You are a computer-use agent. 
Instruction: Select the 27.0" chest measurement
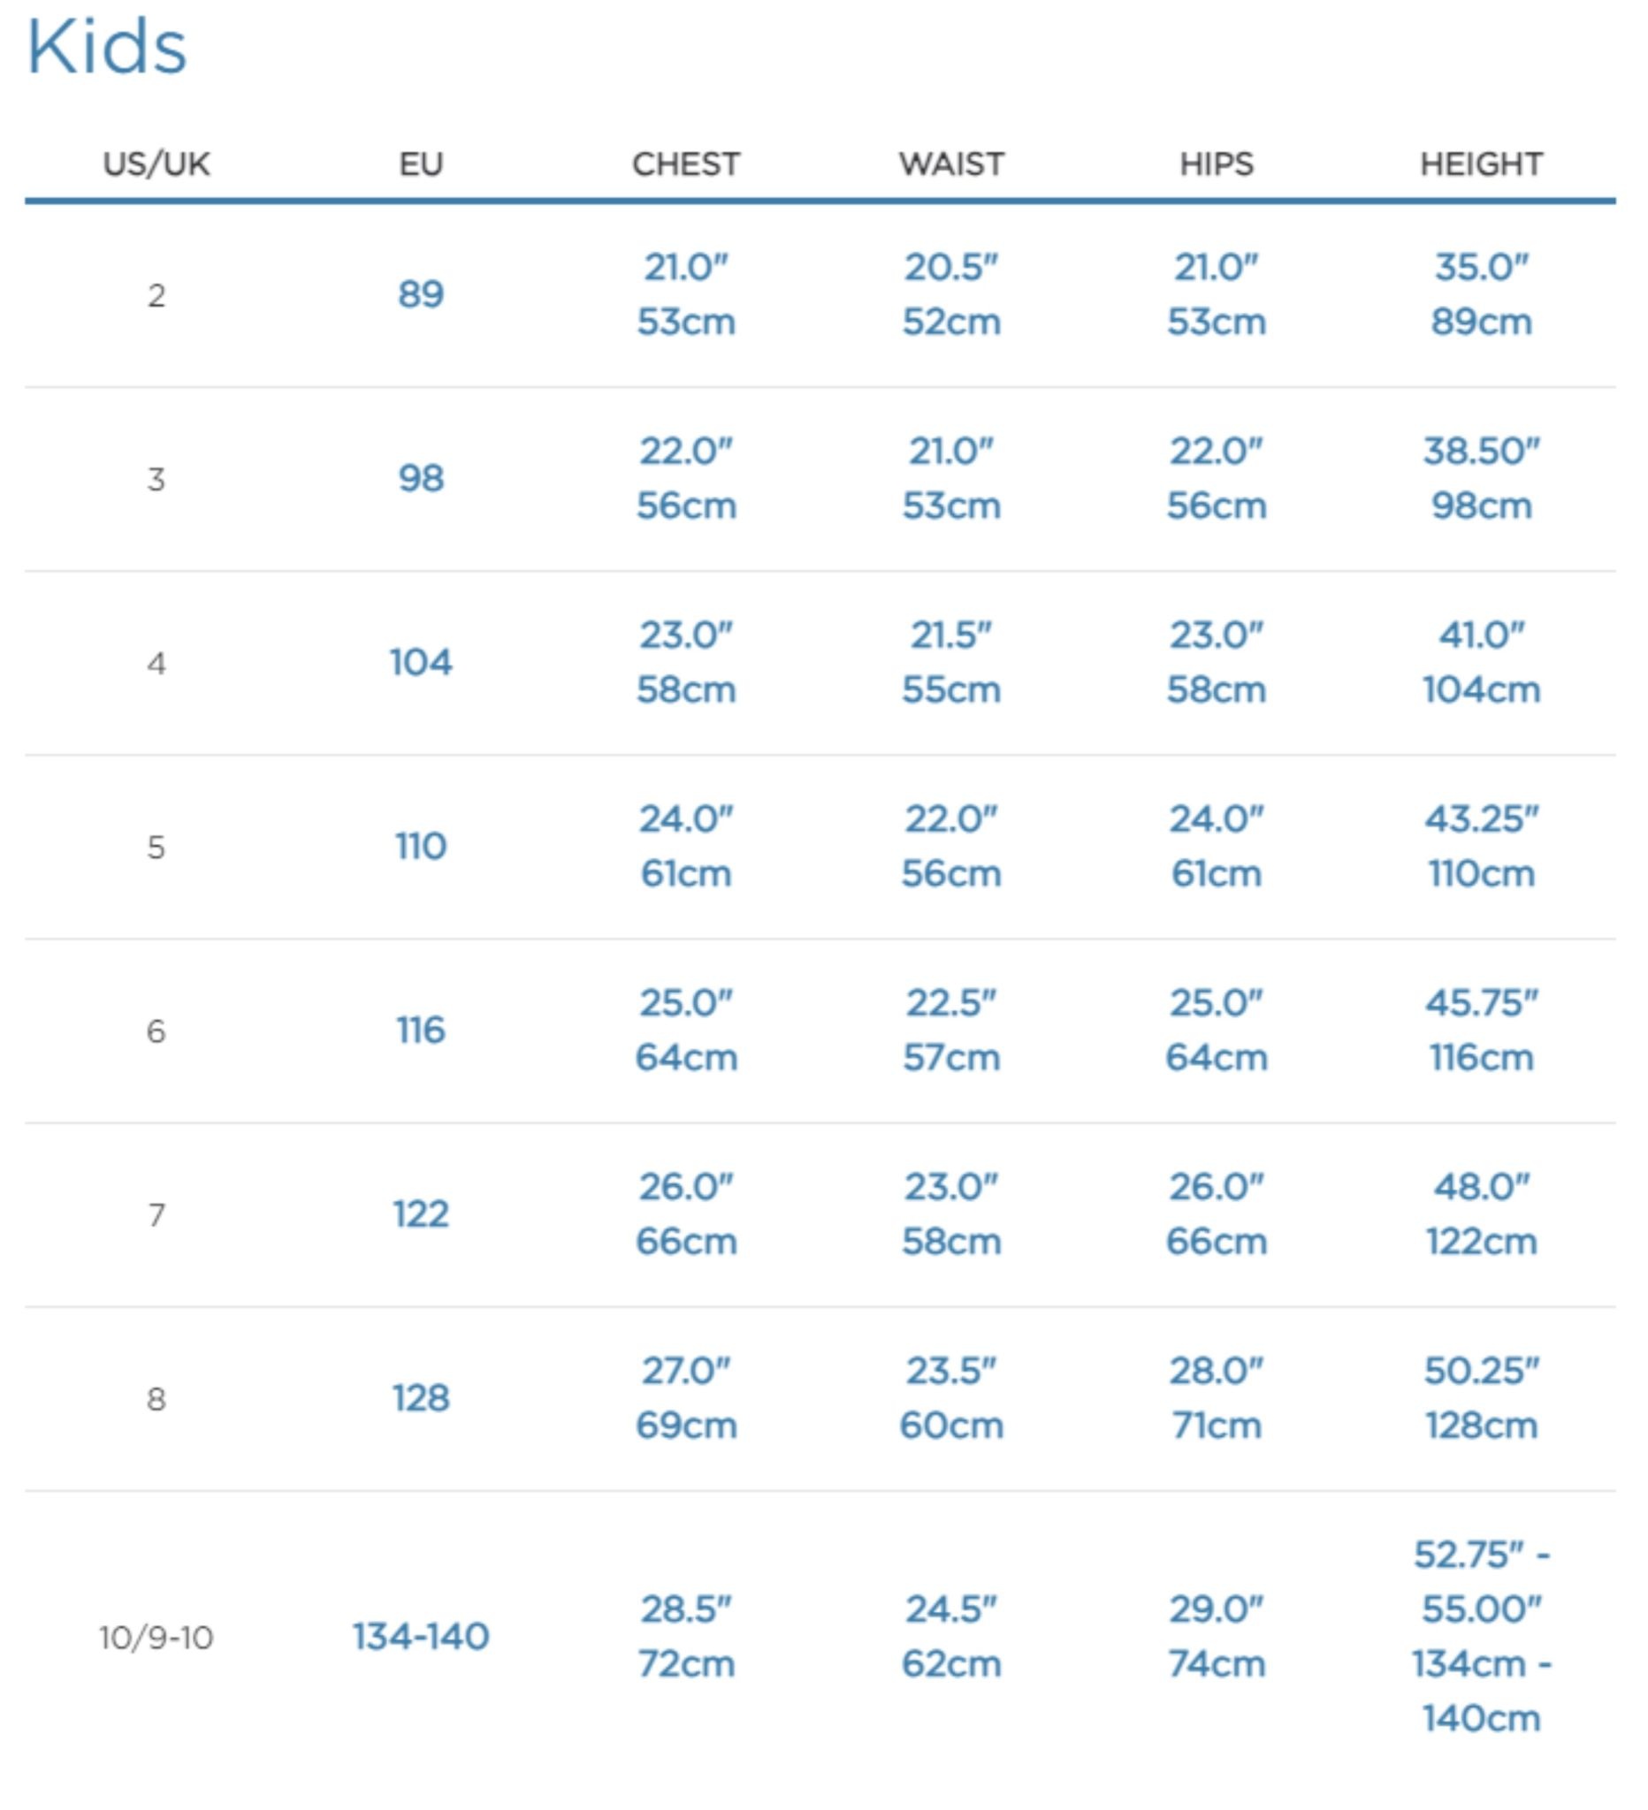click(x=686, y=1371)
